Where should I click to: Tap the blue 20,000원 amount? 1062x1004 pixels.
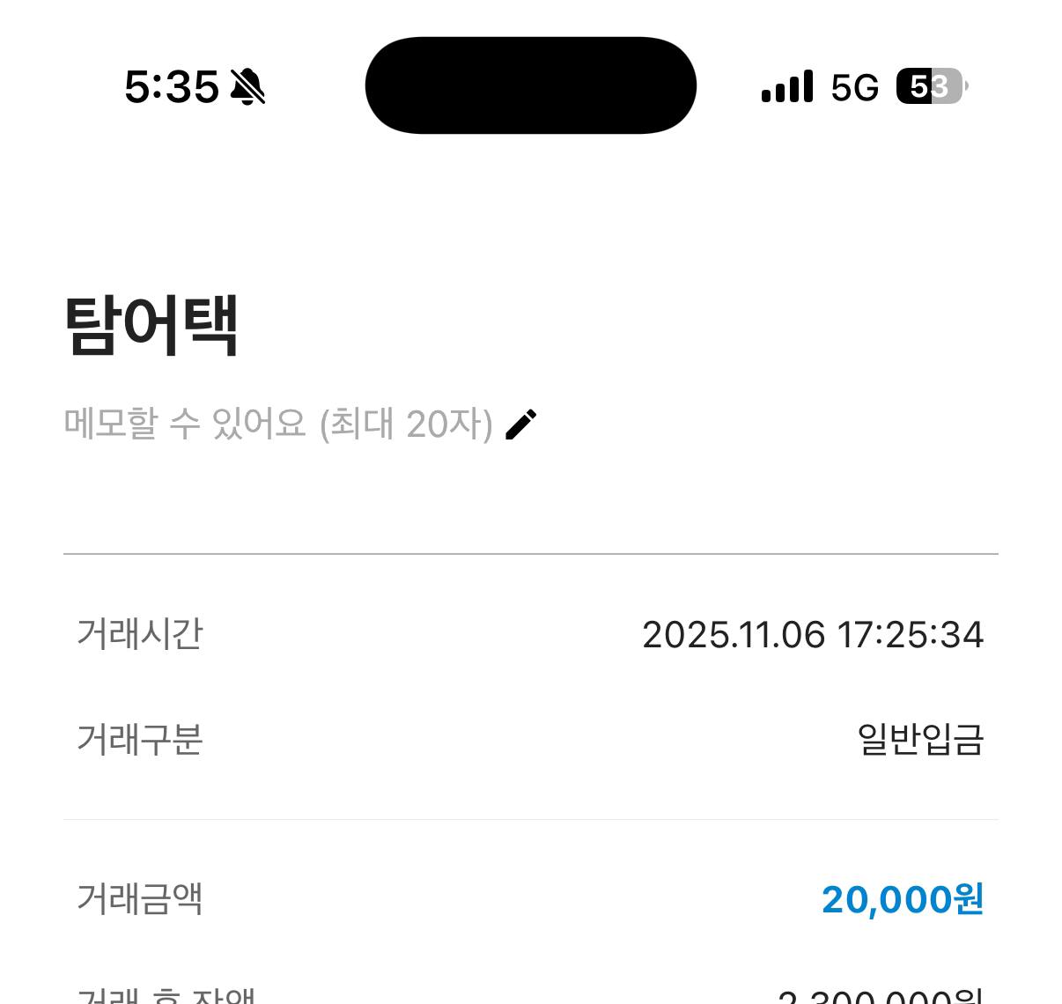click(x=902, y=899)
